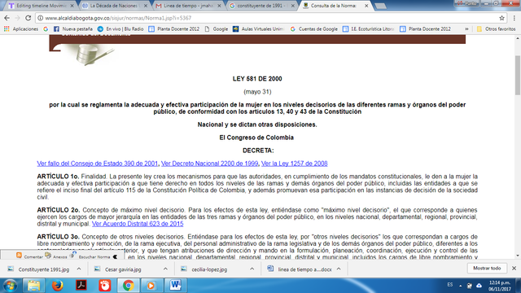This screenshot has width=521, height=293.
Task: Open Ver la Ley 1257 de 2008
Action: (x=295, y=164)
